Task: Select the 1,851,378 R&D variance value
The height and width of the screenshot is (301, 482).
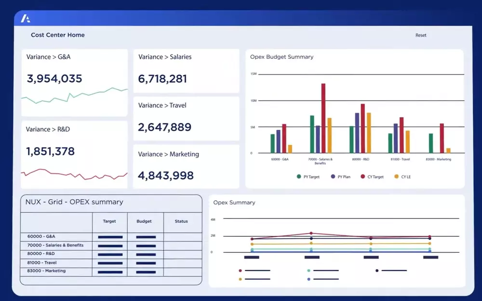Action: click(x=51, y=151)
